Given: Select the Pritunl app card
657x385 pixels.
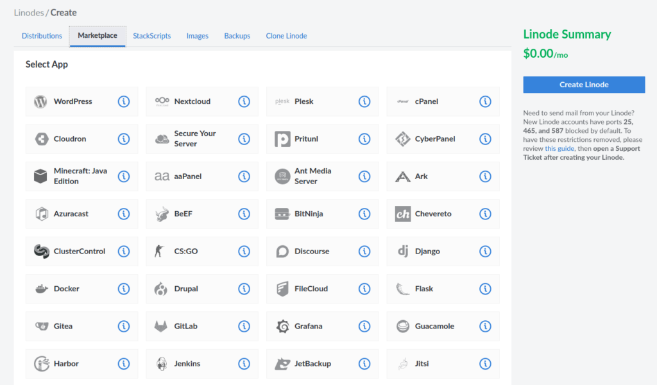Looking at the screenshot, I should pos(322,139).
